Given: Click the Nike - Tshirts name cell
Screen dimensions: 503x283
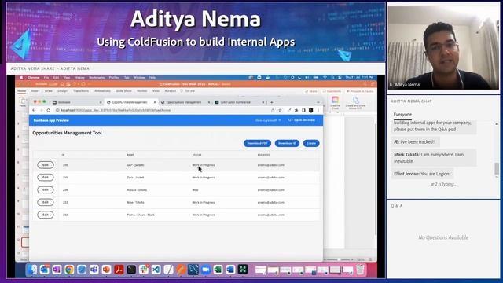Looking at the screenshot, I should [135, 203].
